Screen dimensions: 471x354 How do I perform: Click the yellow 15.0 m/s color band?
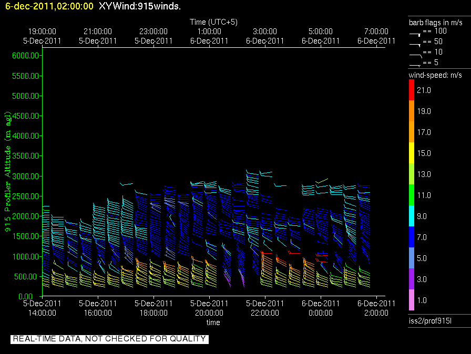tap(412, 153)
